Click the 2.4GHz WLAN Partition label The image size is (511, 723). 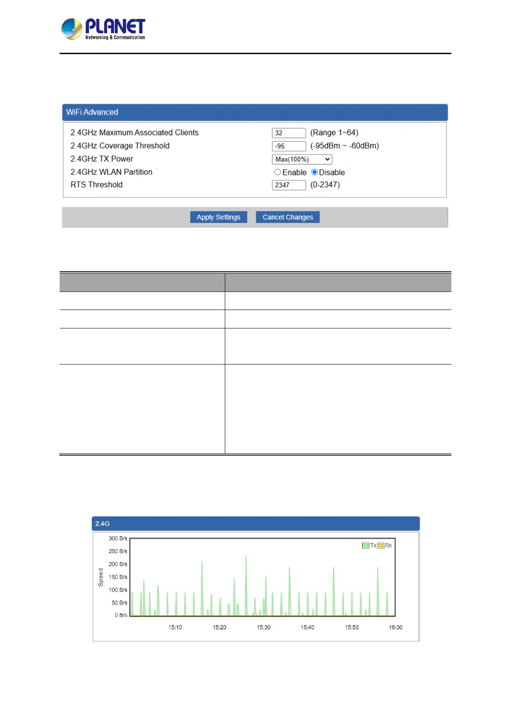112,172
